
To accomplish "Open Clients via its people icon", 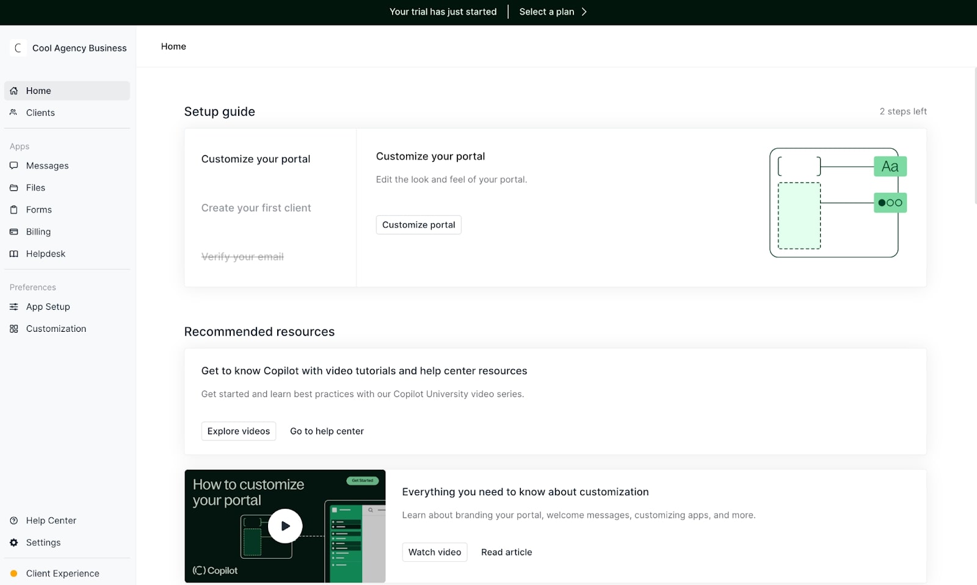I will click(14, 113).
